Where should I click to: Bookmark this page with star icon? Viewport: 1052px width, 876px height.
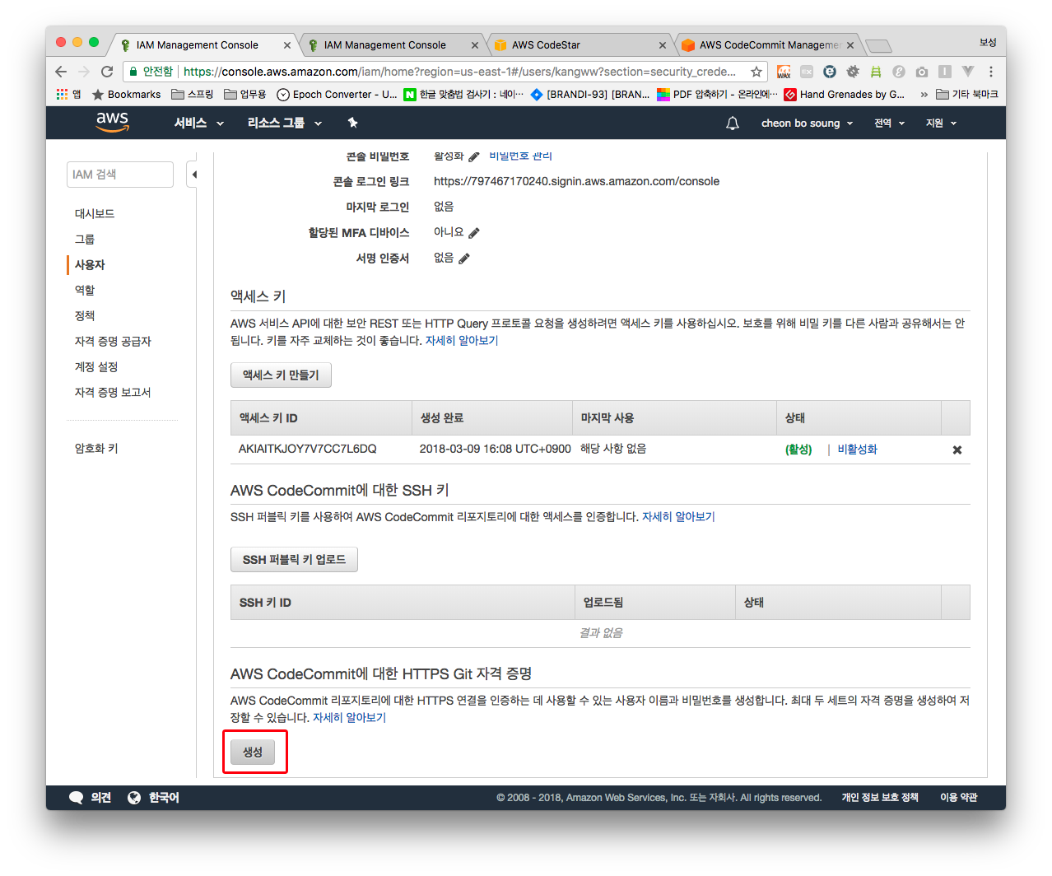tap(756, 72)
